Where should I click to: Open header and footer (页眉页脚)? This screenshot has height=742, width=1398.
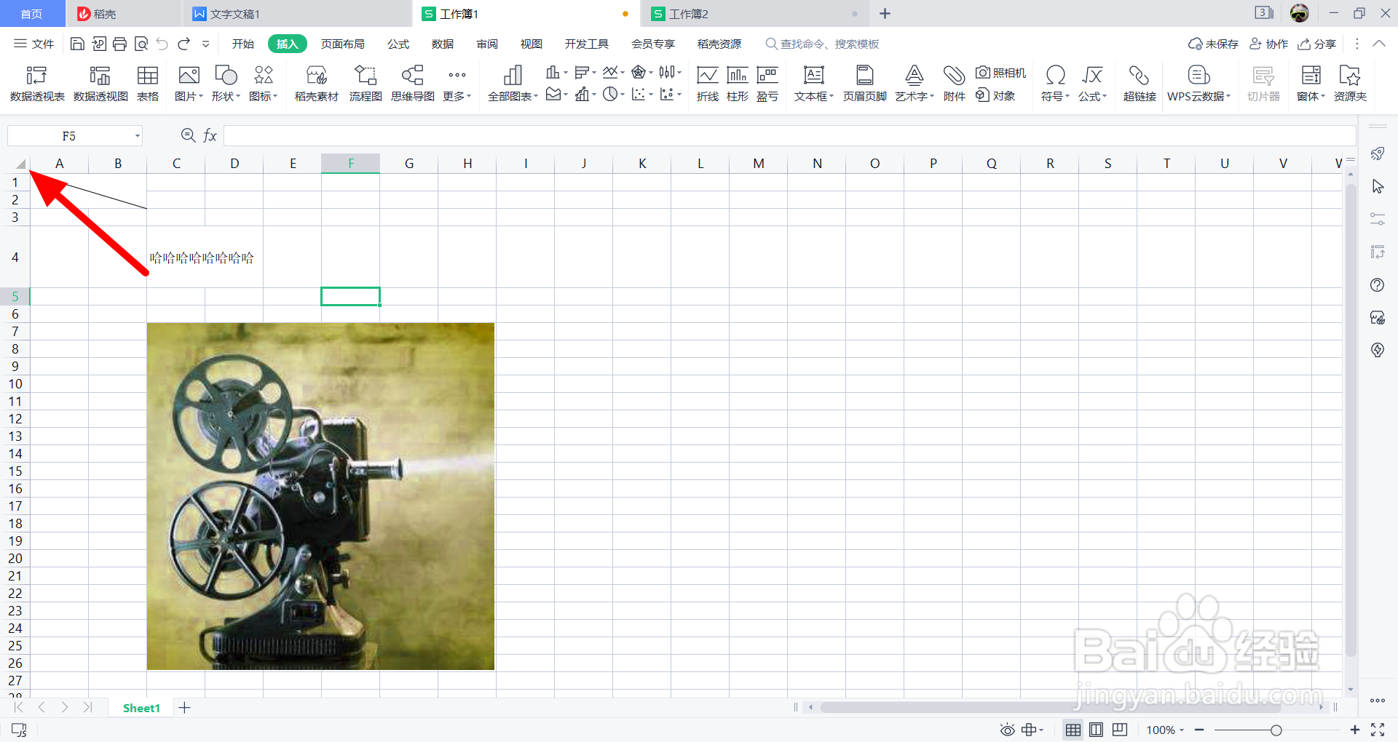point(865,84)
